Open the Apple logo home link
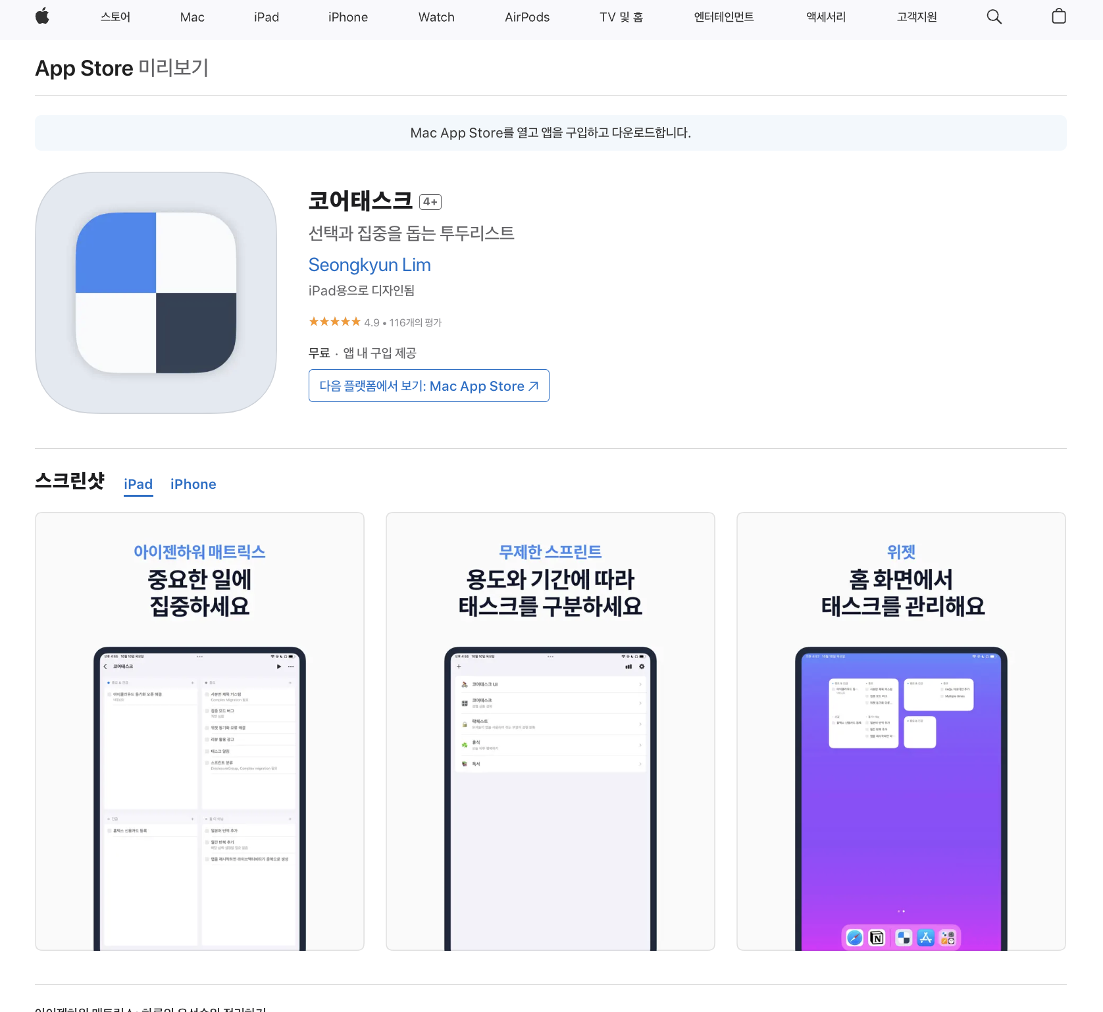The height and width of the screenshot is (1012, 1103). [x=42, y=16]
